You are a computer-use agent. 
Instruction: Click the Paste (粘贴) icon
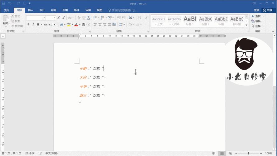pos(6,19)
